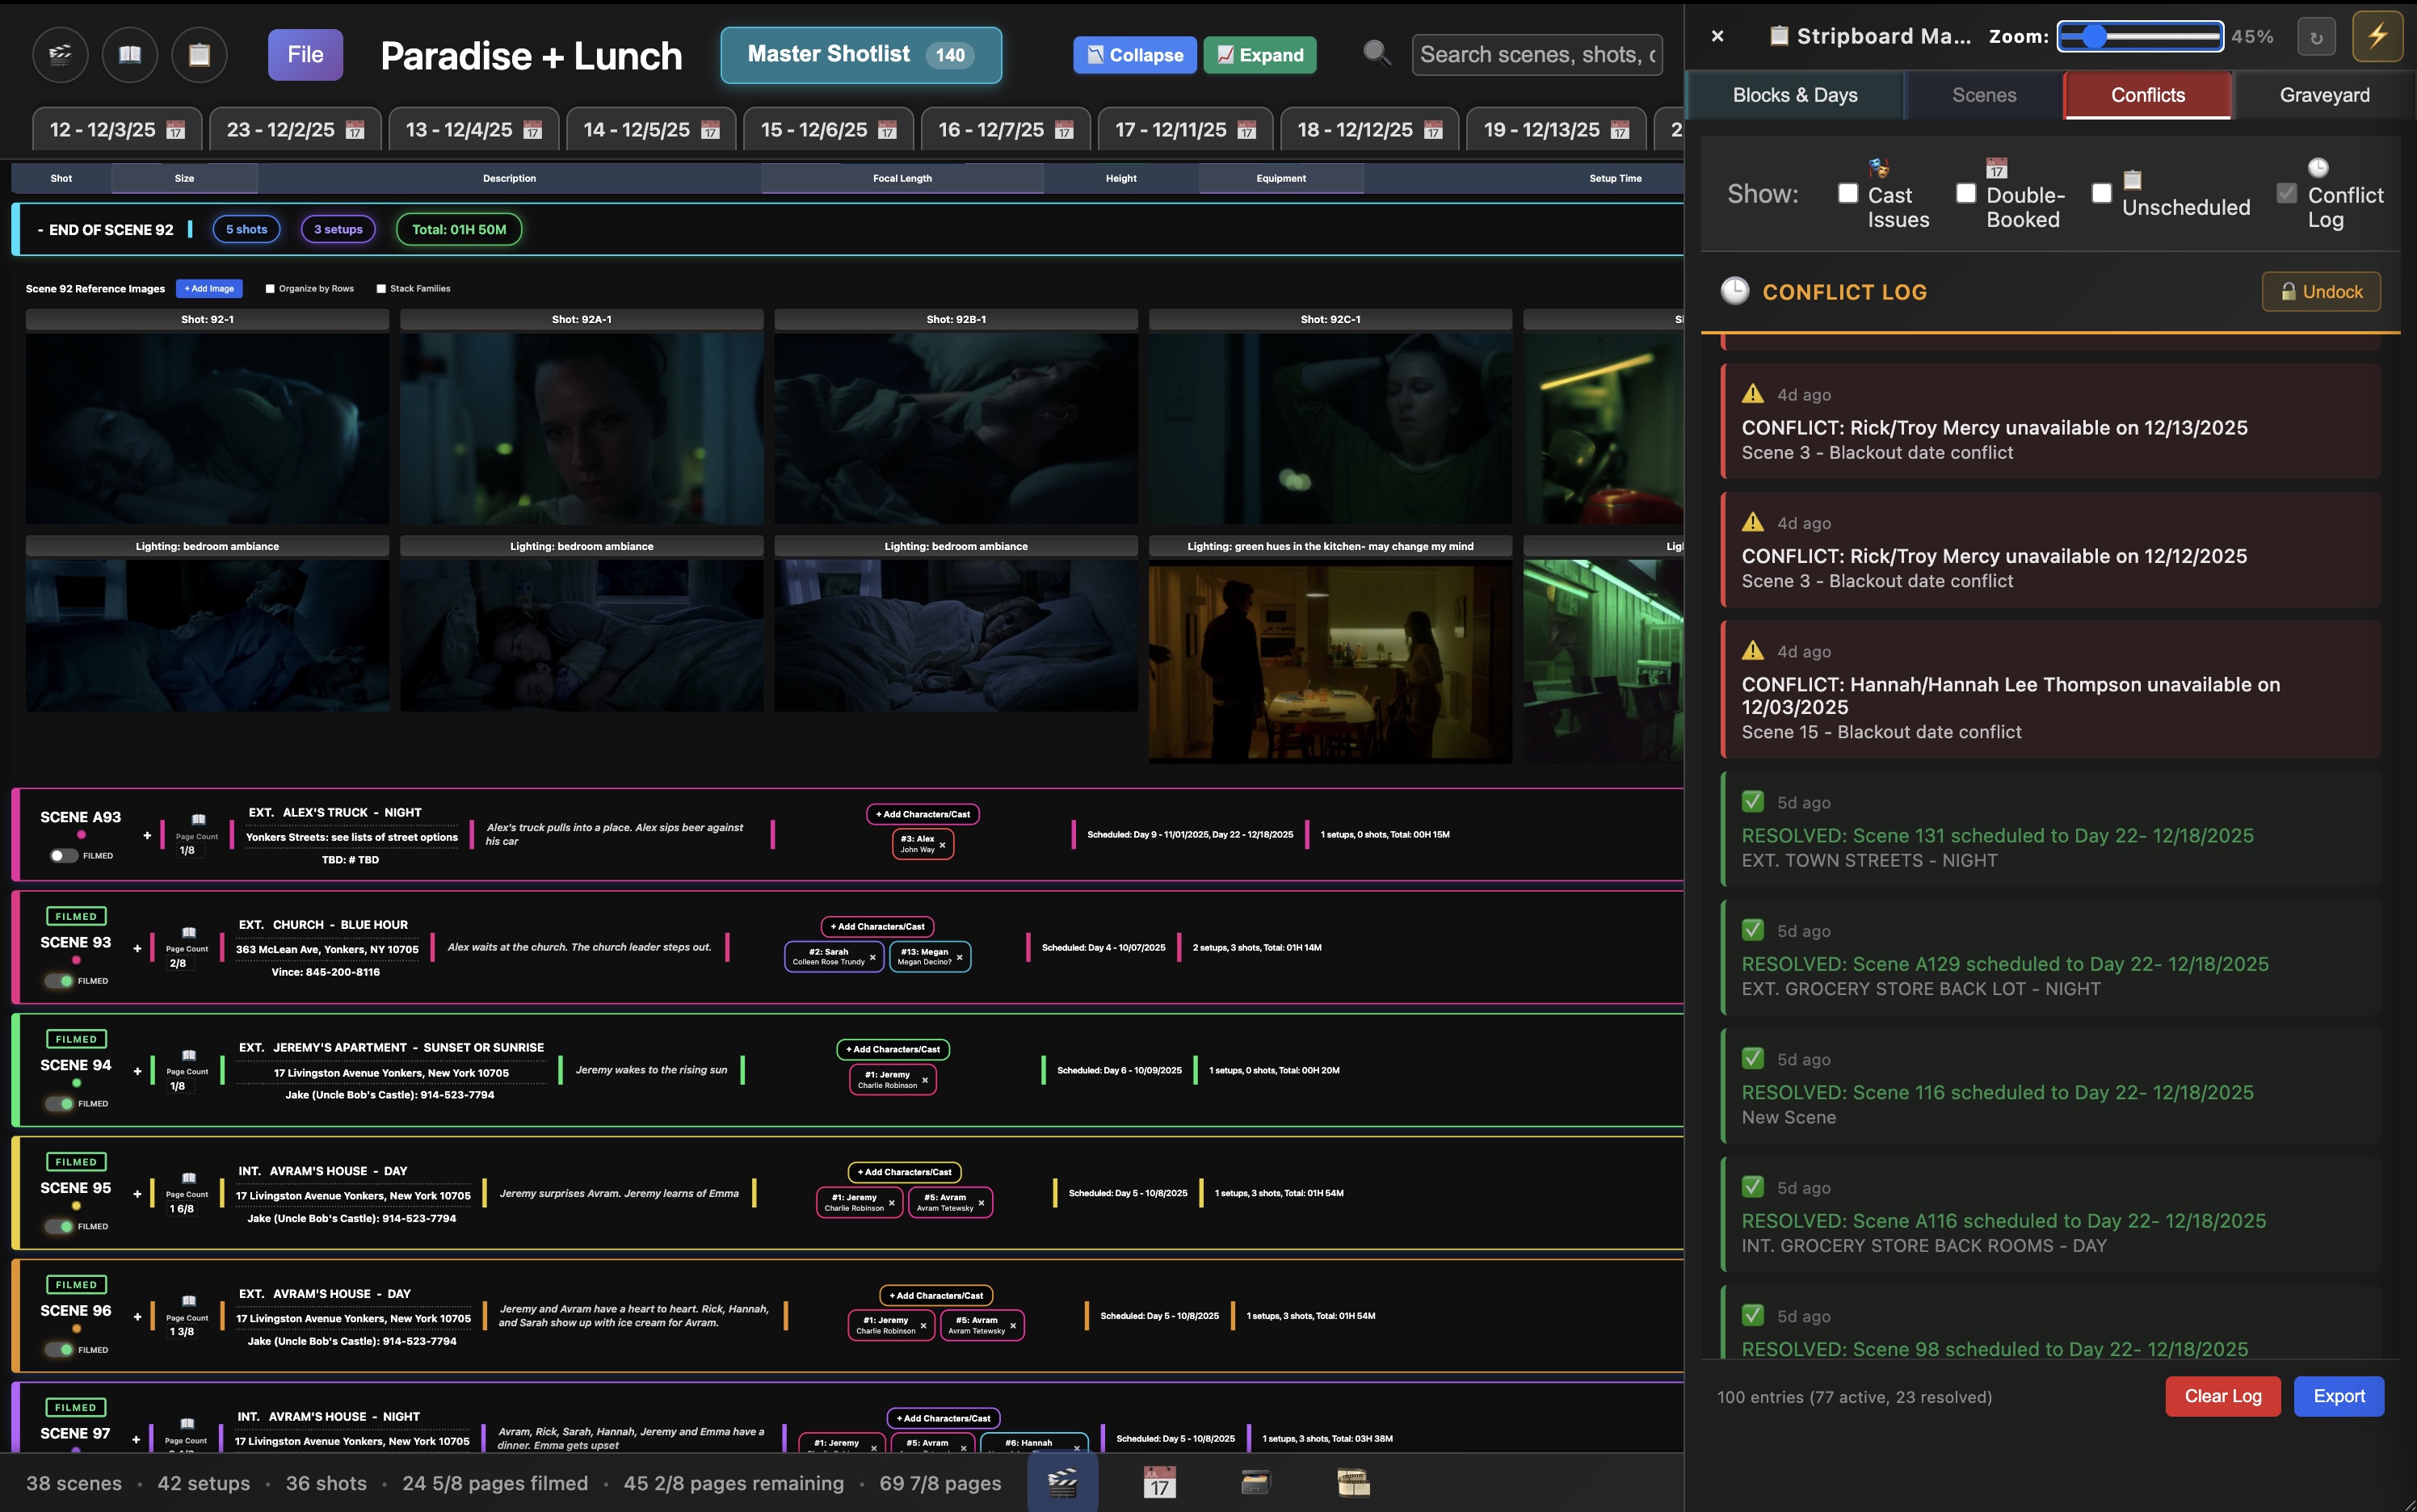This screenshot has width=2417, height=1512.
Task: Click the Clear Log button
Action: click(x=2222, y=1396)
